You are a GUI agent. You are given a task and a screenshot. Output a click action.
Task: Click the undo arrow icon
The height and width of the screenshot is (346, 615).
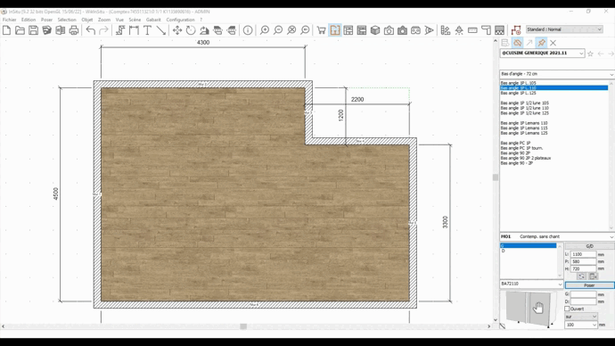point(91,30)
